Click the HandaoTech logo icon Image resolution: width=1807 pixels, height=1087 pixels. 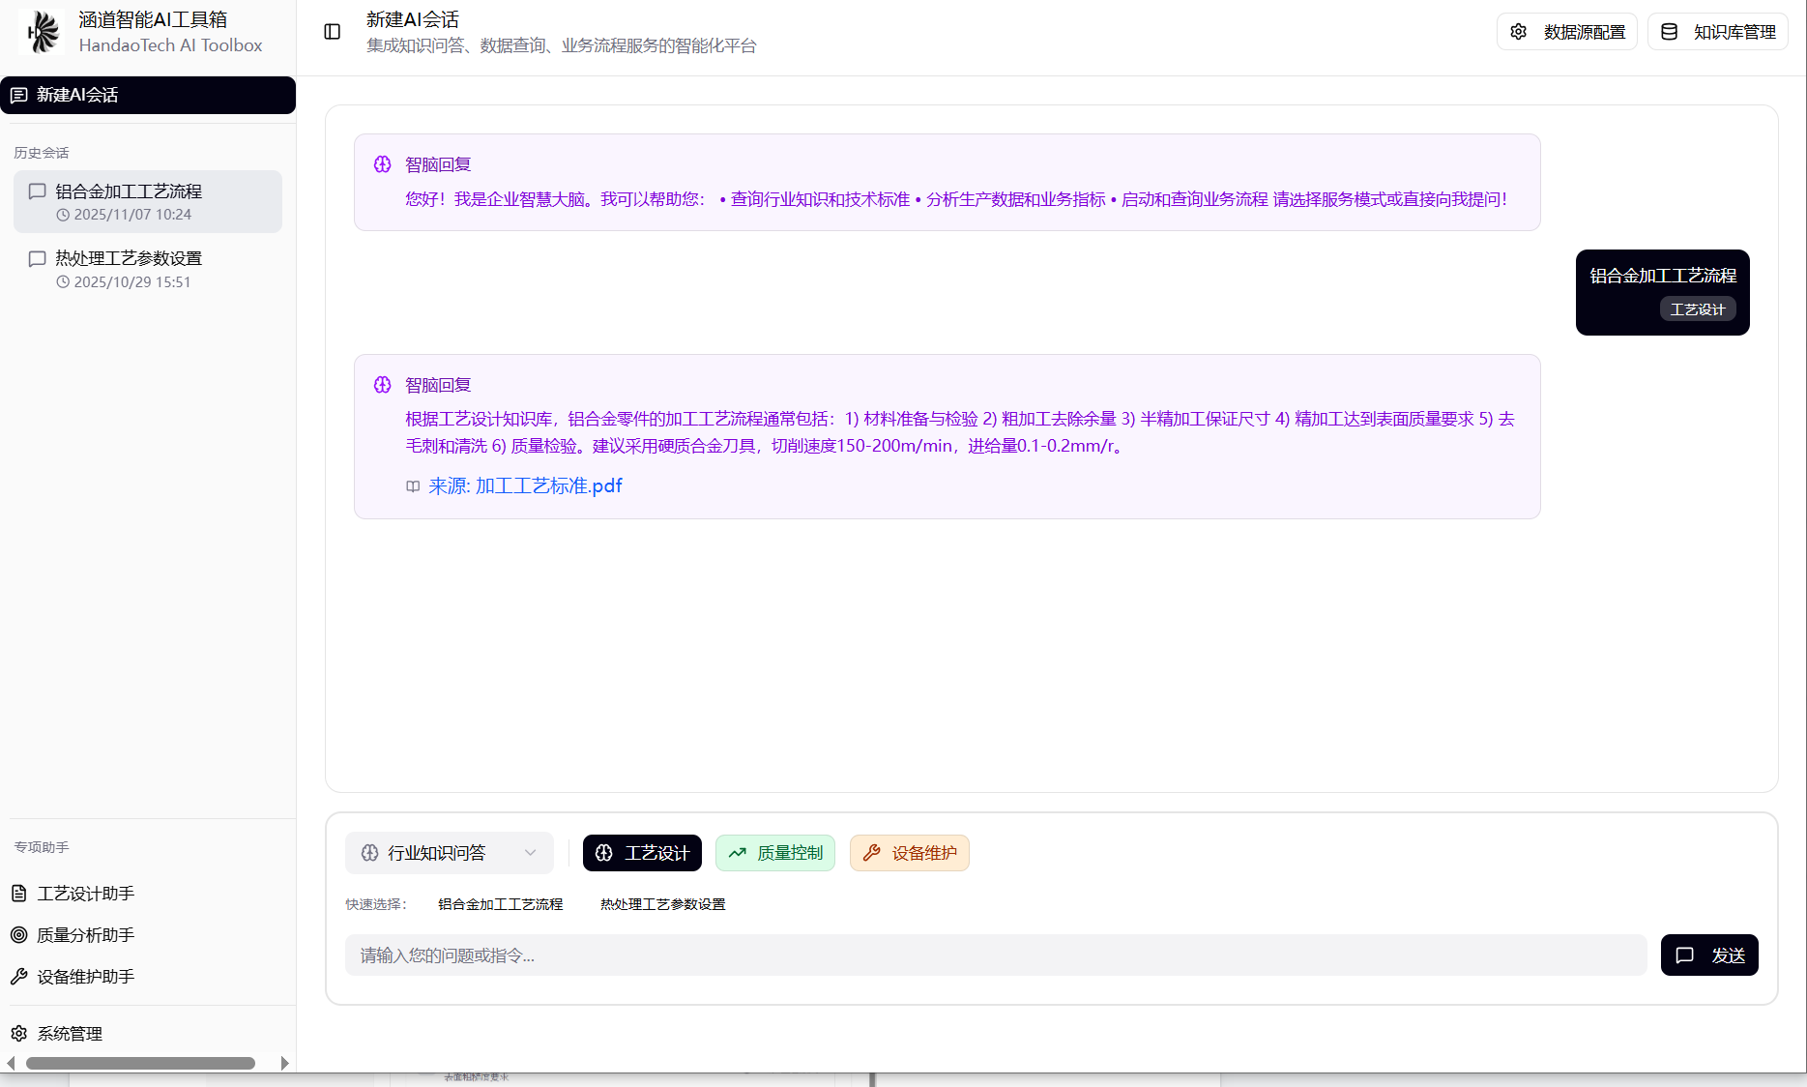click(x=43, y=32)
